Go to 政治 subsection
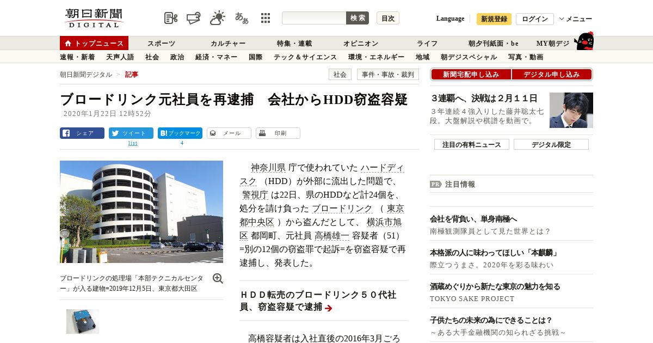Screen dimensions: 653x343 tap(177, 57)
